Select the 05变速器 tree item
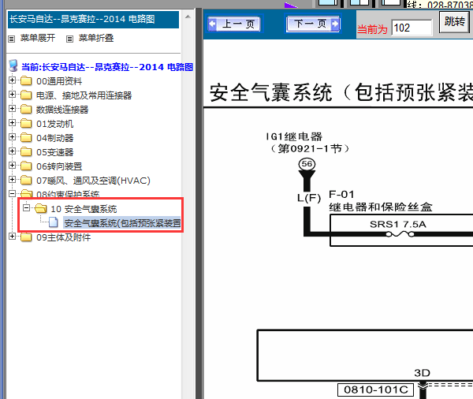The image size is (473, 399). coord(55,152)
